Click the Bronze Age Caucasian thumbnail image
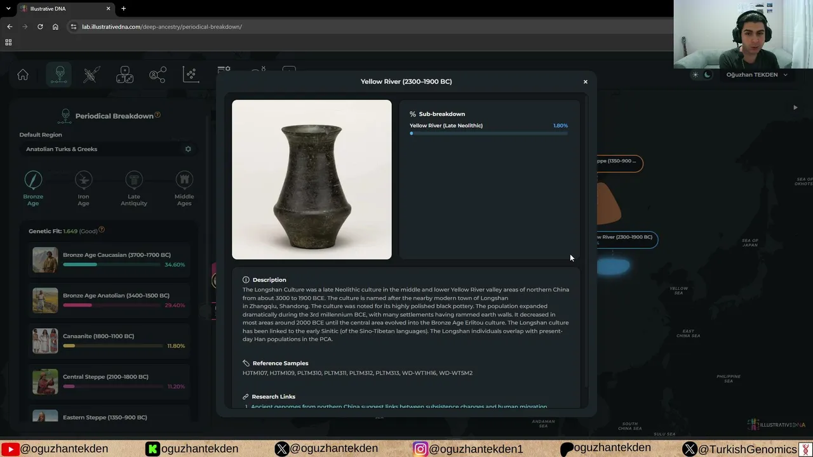The image size is (813, 457). pos(45,260)
